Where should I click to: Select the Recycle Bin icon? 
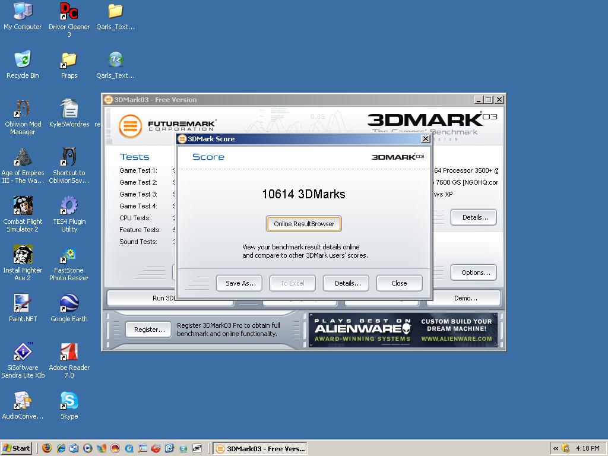point(23,65)
